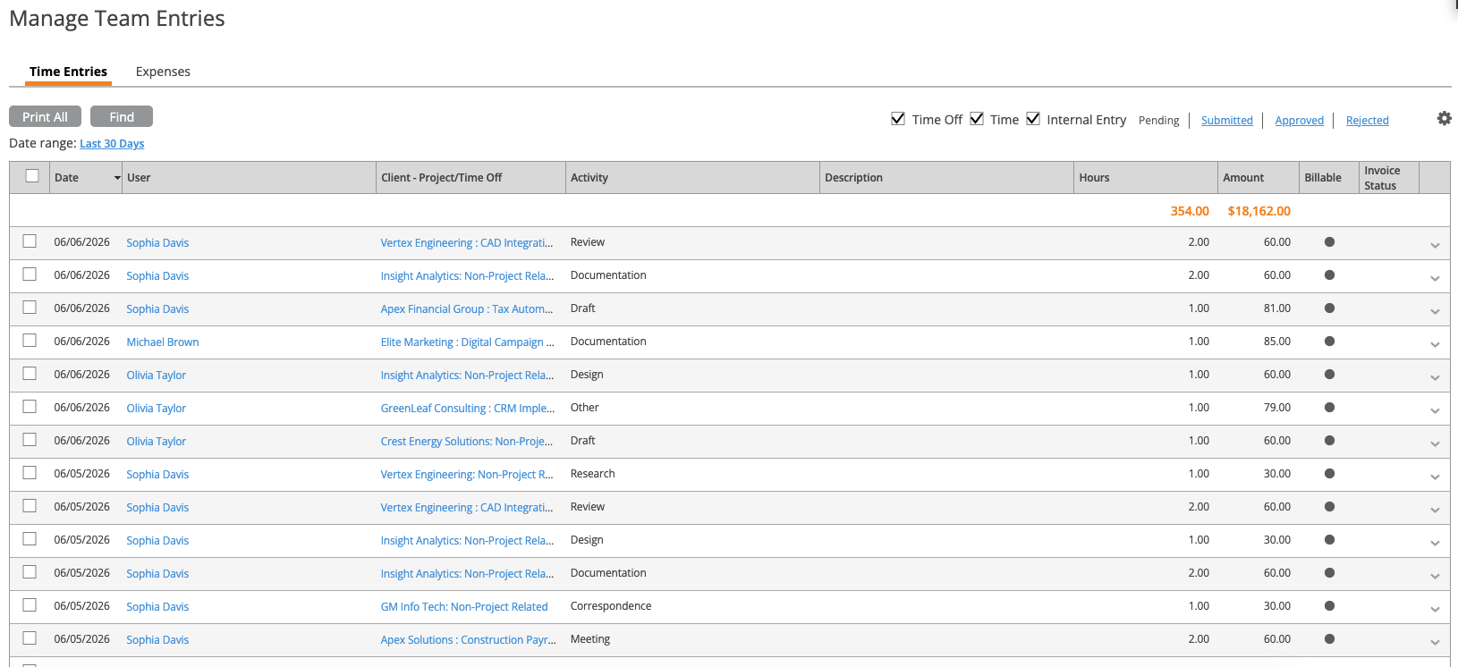
Task: Tick the select-all checkbox in table header
Action: pyautogui.click(x=32, y=176)
